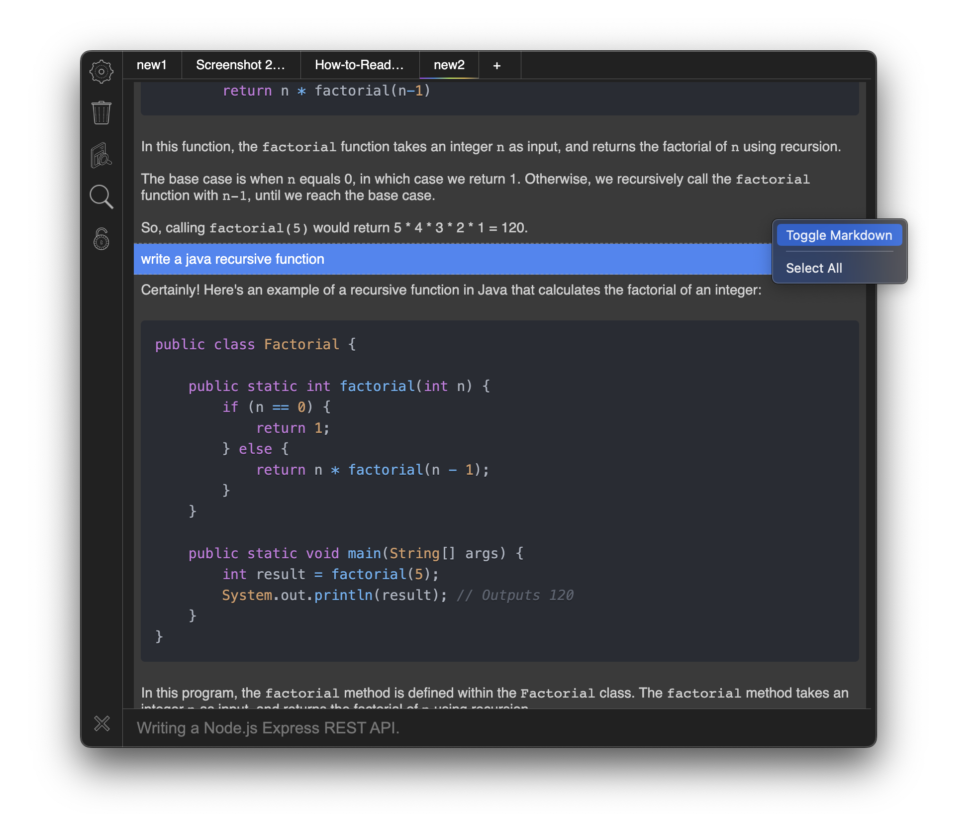Click the unlock padlock icon in sidebar

click(x=101, y=239)
